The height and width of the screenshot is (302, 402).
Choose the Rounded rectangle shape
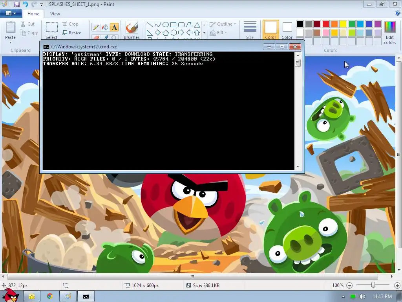181,25
